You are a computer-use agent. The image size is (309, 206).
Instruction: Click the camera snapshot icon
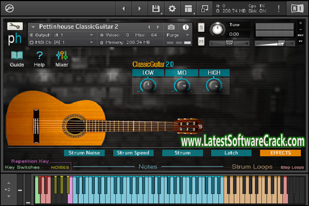tap(171, 27)
